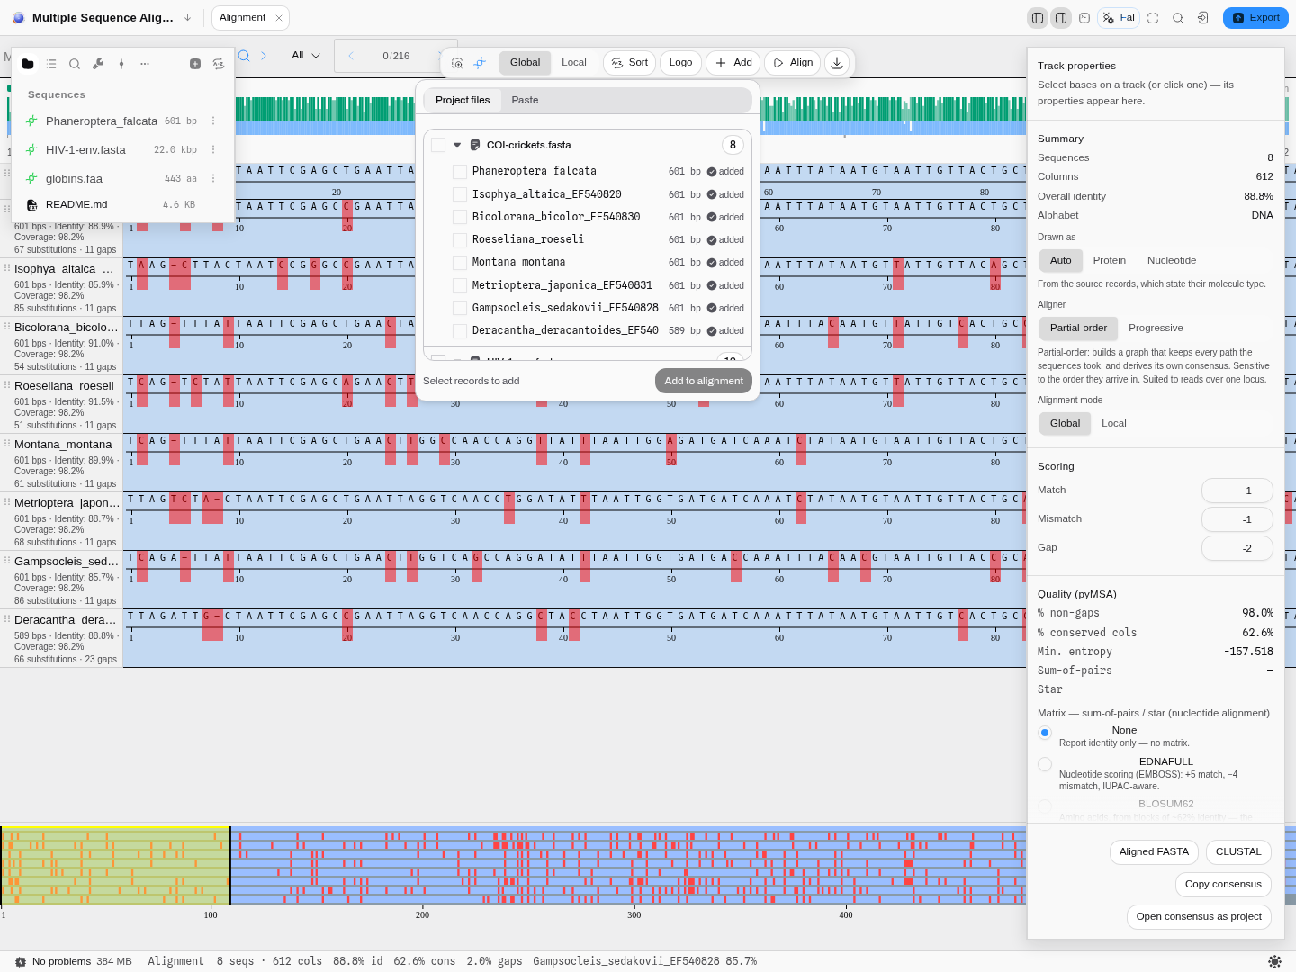Click the top-bar search magnifier icon
1296x972 pixels.
[x=1178, y=18]
